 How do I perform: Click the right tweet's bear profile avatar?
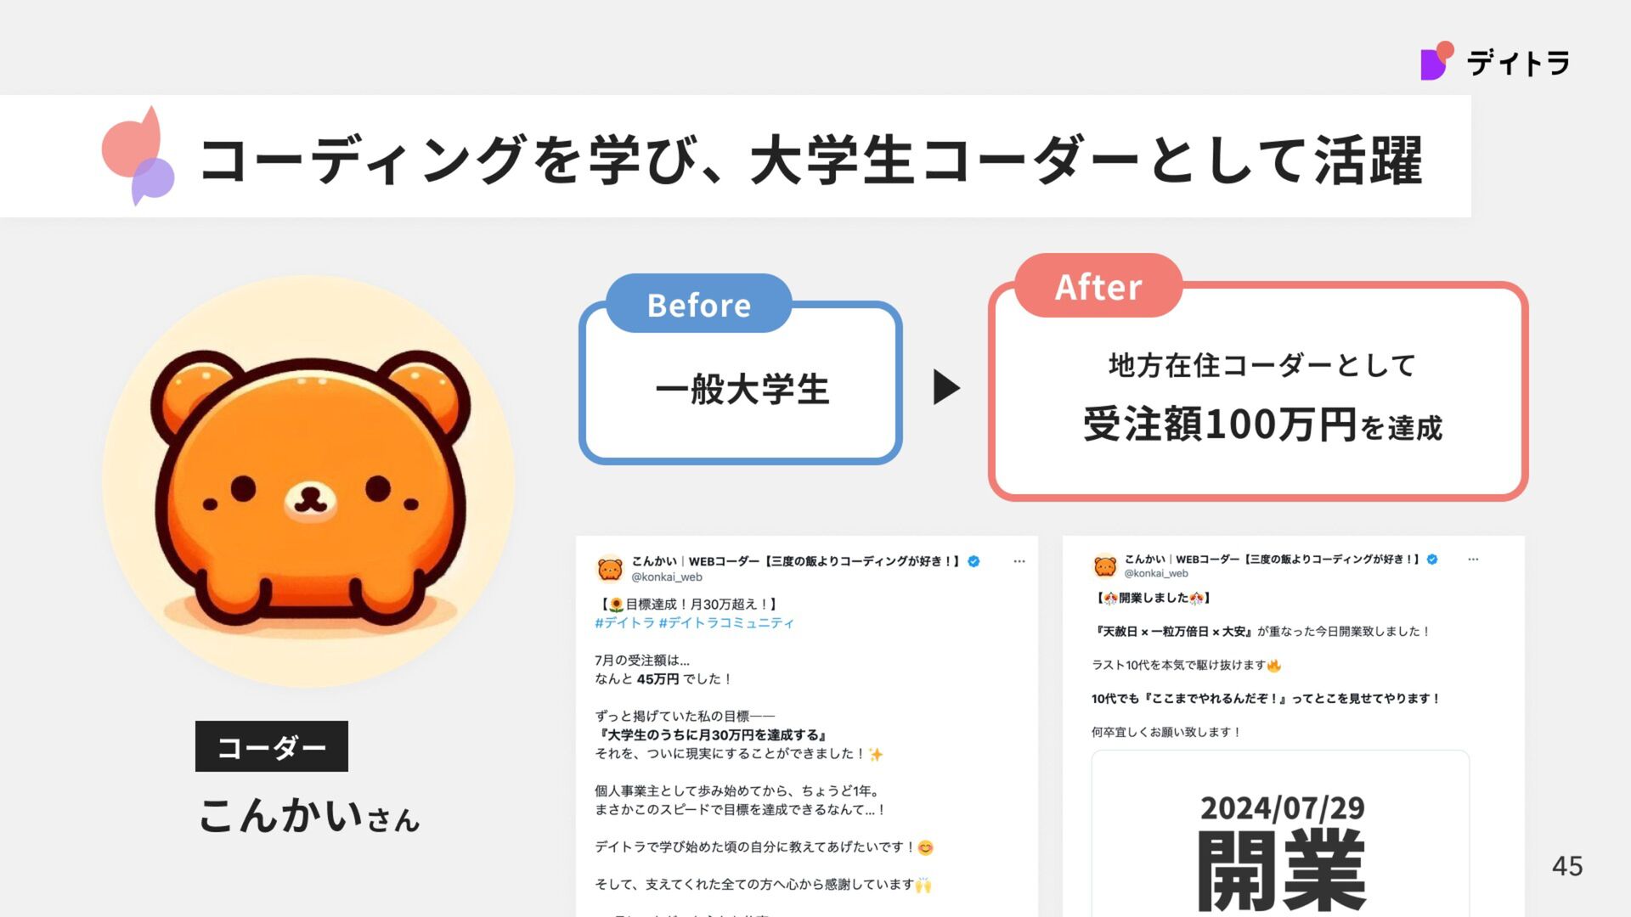pos(1105,565)
